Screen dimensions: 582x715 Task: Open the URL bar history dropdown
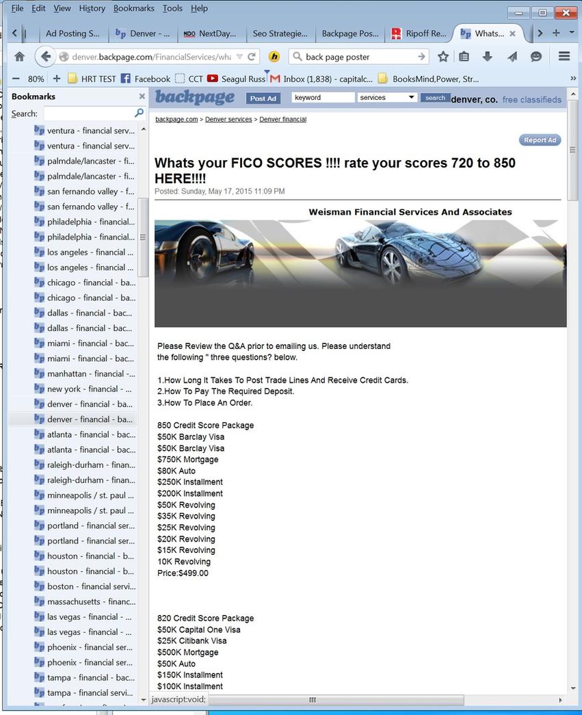tap(240, 57)
